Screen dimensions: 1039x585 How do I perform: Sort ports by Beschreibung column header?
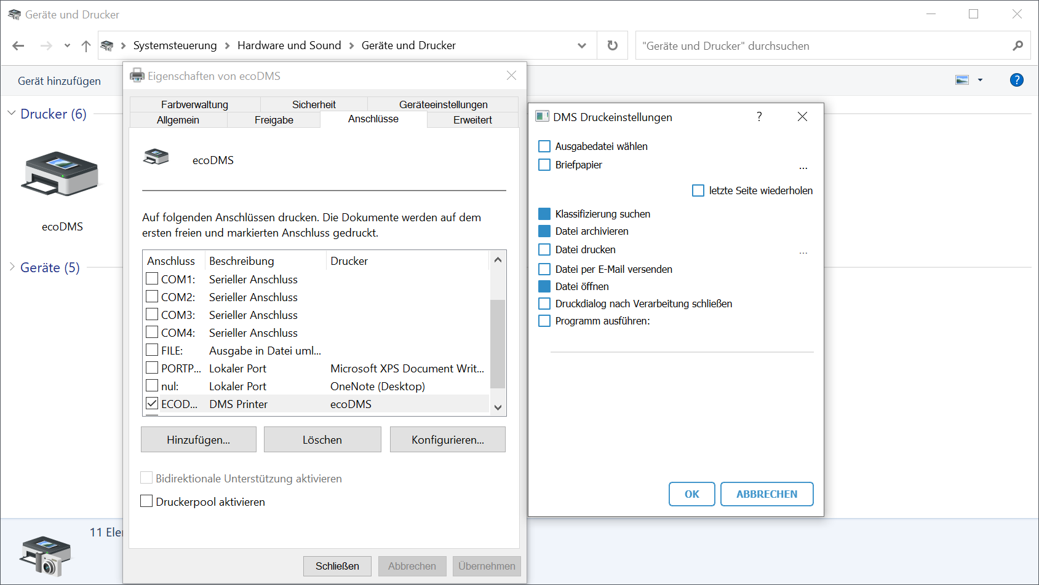[266, 261]
